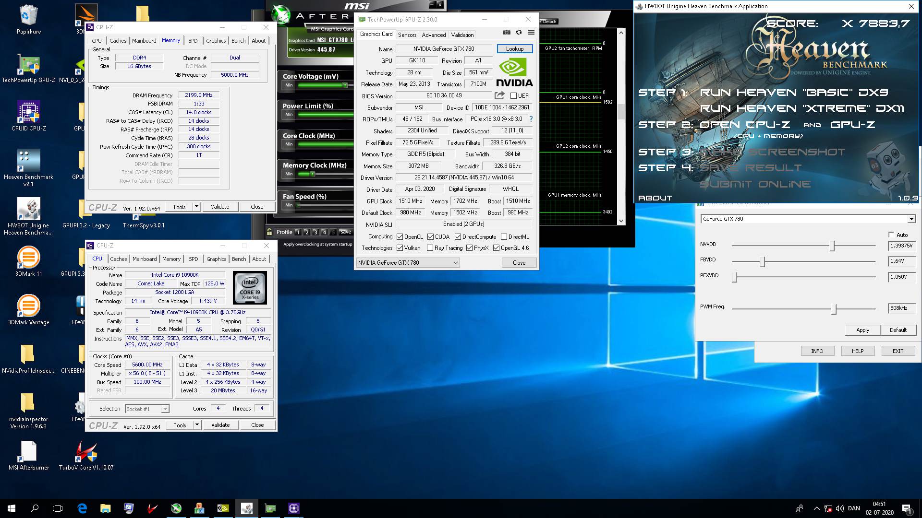
Task: Open the MSI Afterburner desktop file icon
Action: click(28, 456)
